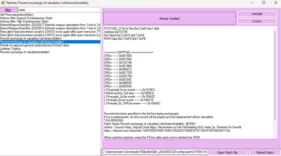Image resolution: width=281 pixels, height=156 pixels.
Task: Click the patch file path field
Action: [x=154, y=152]
